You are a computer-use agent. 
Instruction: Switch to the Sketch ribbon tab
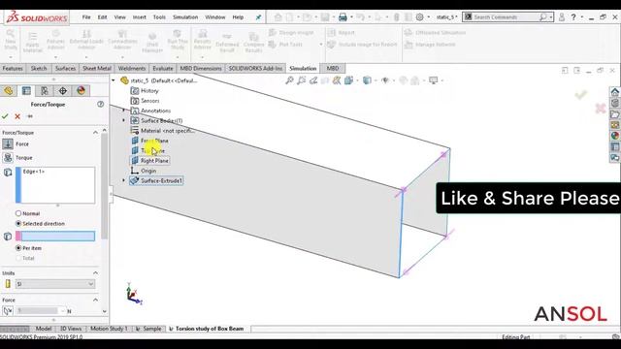(x=39, y=69)
